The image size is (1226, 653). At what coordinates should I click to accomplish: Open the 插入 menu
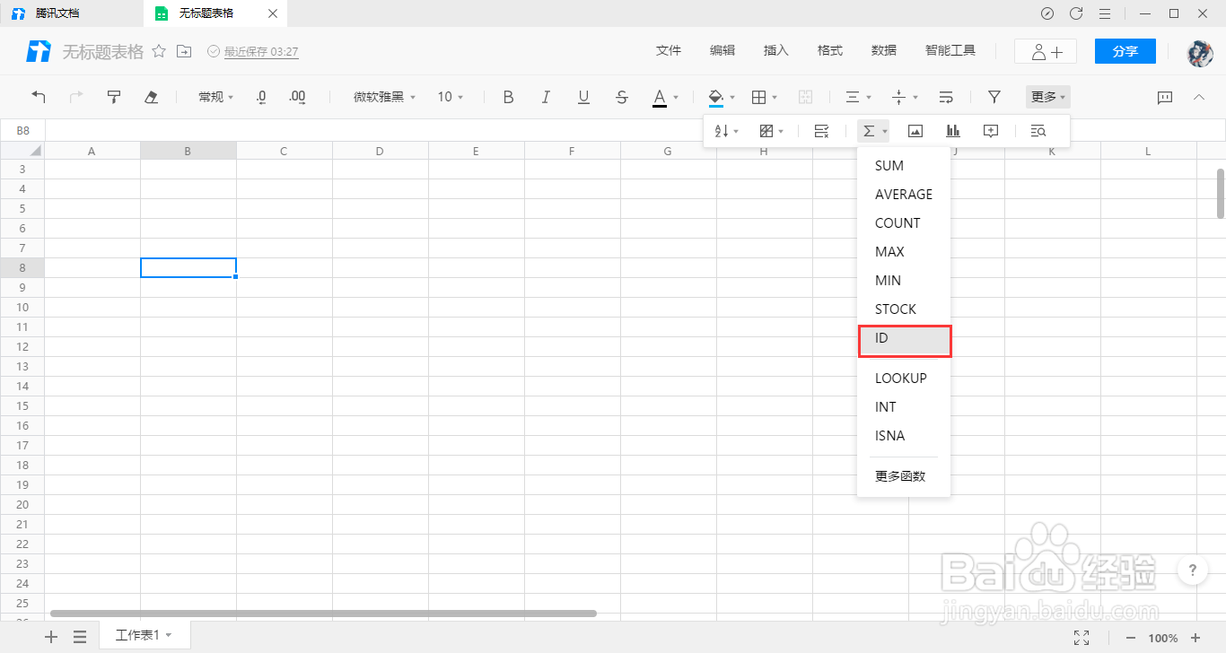pyautogui.click(x=776, y=51)
